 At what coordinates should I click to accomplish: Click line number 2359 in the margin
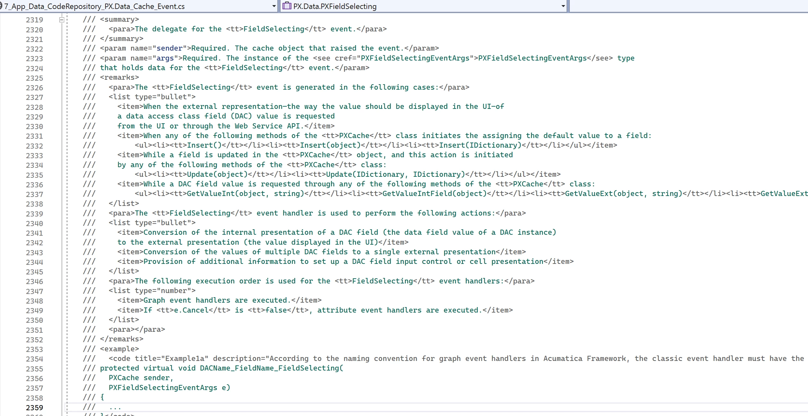(34, 408)
